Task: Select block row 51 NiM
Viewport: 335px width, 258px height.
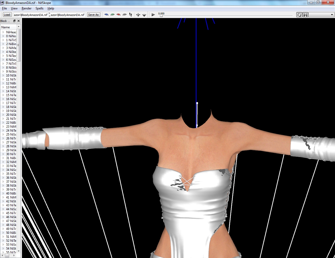Action: pyautogui.click(x=9, y=237)
